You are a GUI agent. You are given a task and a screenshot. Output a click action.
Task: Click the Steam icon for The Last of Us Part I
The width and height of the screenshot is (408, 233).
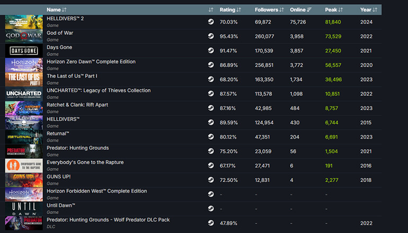coord(211,79)
